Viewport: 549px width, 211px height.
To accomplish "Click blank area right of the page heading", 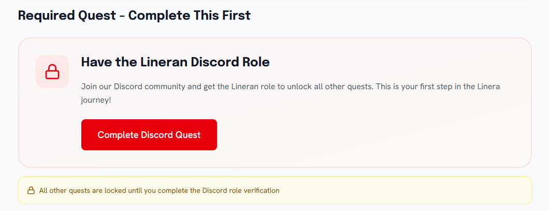I will (x=394, y=16).
